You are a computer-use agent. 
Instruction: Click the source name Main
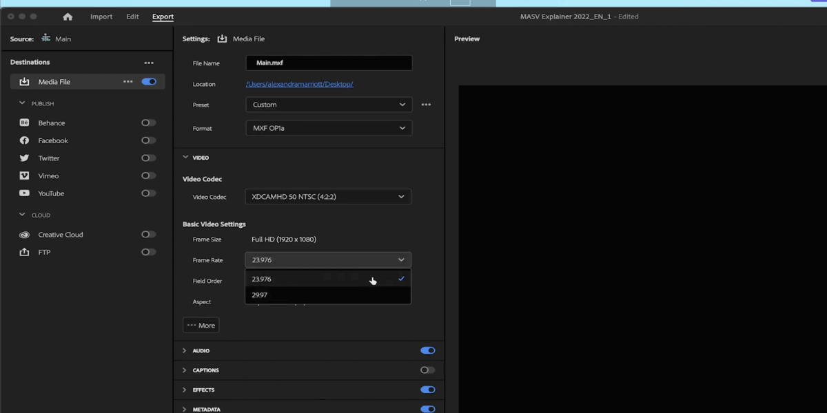(x=63, y=39)
